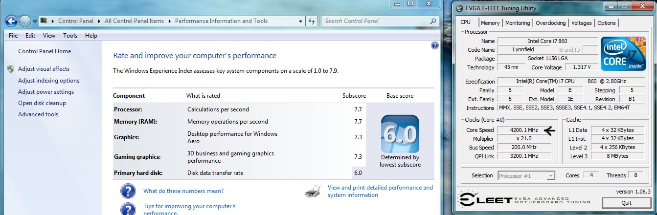Click View and print detailed performance link
Image resolution: width=657 pixels, height=215 pixels.
[x=380, y=191]
